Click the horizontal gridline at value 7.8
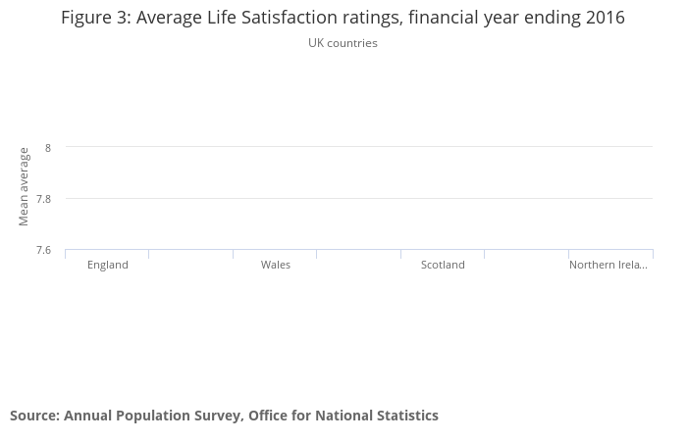The height and width of the screenshot is (442, 687). (x=358, y=199)
